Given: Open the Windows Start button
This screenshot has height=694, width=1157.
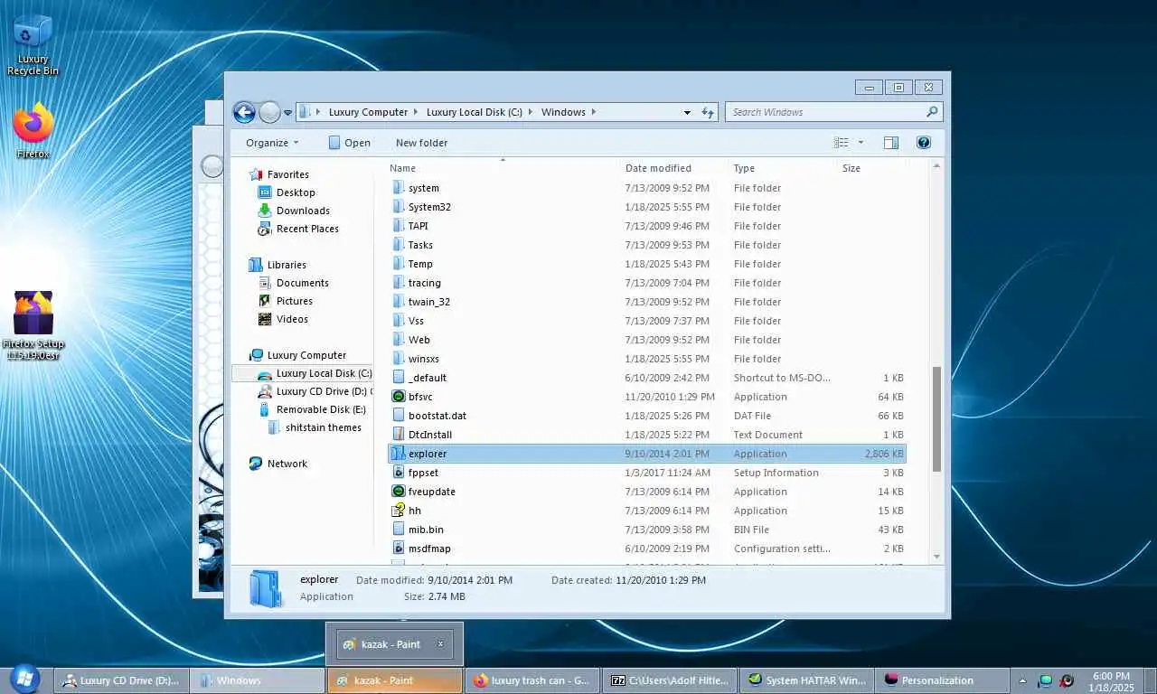Looking at the screenshot, I should click(x=23, y=680).
